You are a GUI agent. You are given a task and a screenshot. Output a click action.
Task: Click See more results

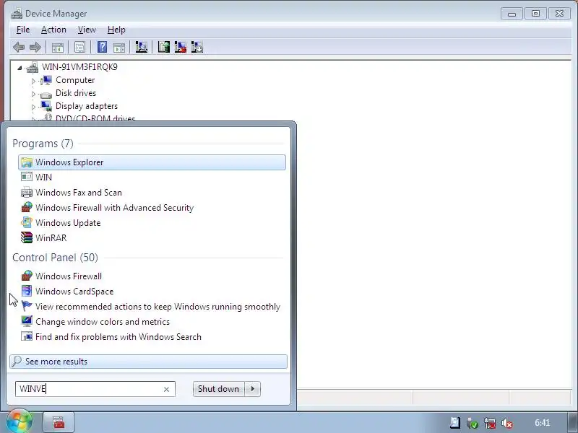(148, 362)
